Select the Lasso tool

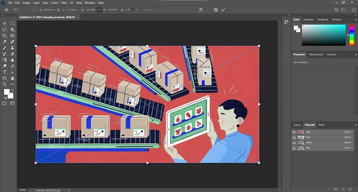tap(4, 29)
